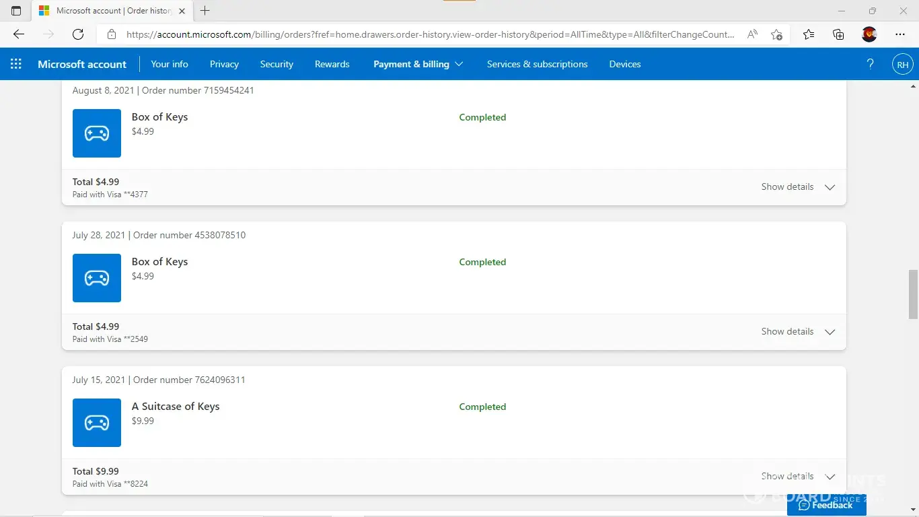Open the Microsoft app launcher grid

coord(16,64)
